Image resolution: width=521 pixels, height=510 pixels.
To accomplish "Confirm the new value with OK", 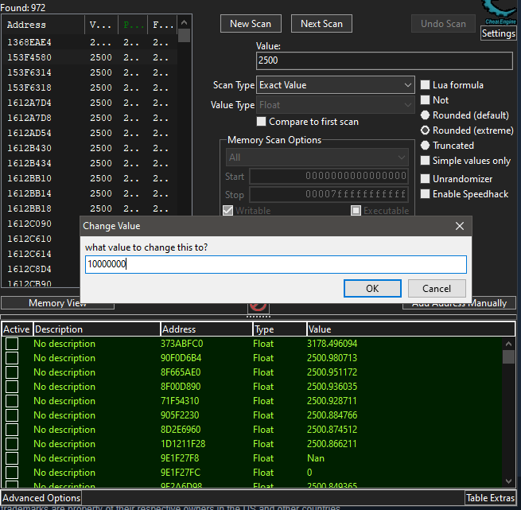I will [372, 288].
